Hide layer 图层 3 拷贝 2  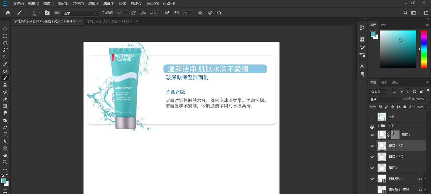tap(372, 146)
